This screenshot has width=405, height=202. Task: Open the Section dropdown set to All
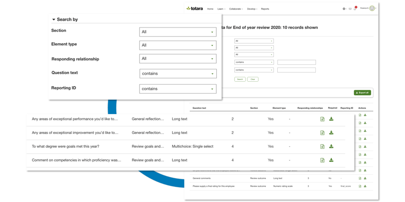178,32
